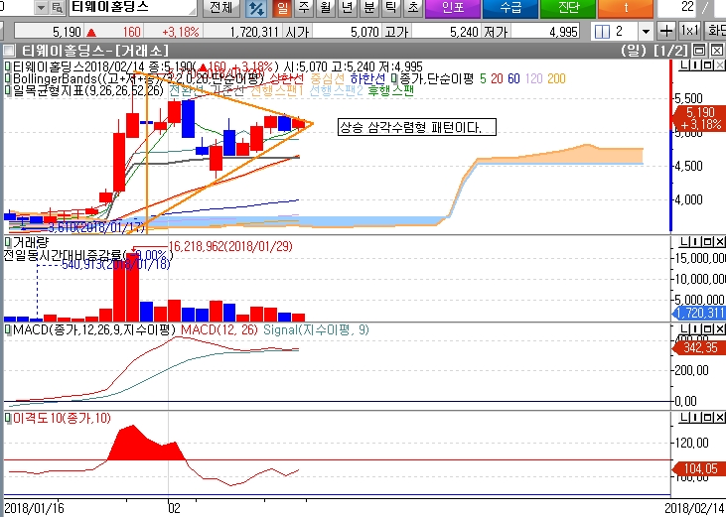Screen dimensions: 726x517
Task: Open the purple 인포 button
Action: 452,8
